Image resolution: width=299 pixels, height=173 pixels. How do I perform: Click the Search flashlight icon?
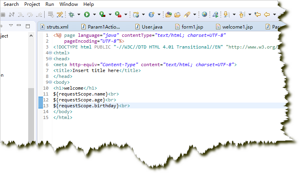(x=187, y=14)
